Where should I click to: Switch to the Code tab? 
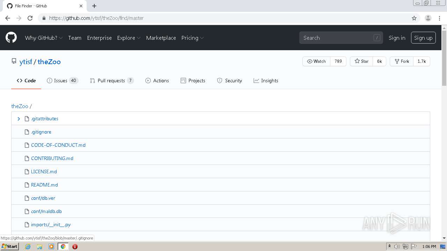coord(26,81)
